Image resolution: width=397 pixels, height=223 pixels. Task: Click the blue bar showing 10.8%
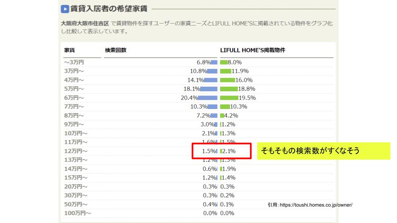click(x=210, y=71)
